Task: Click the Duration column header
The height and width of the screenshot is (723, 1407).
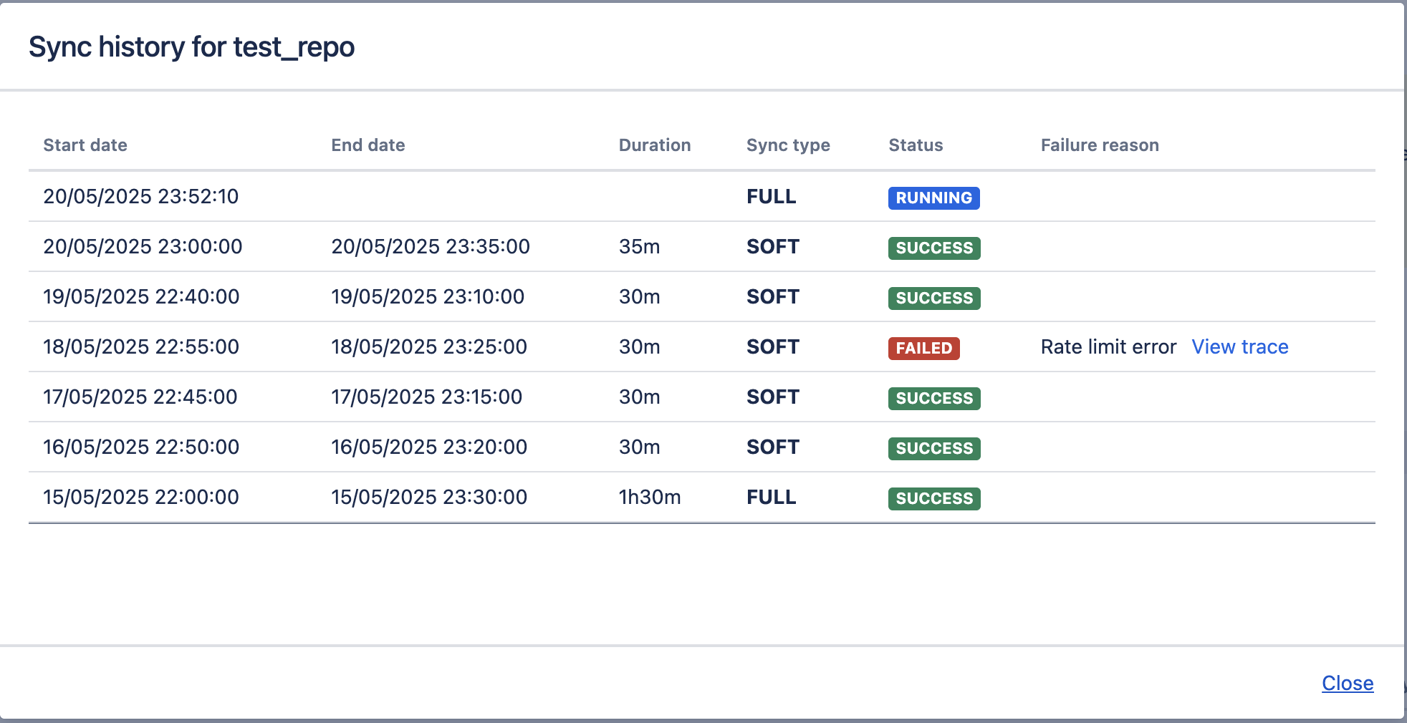Action: click(654, 145)
